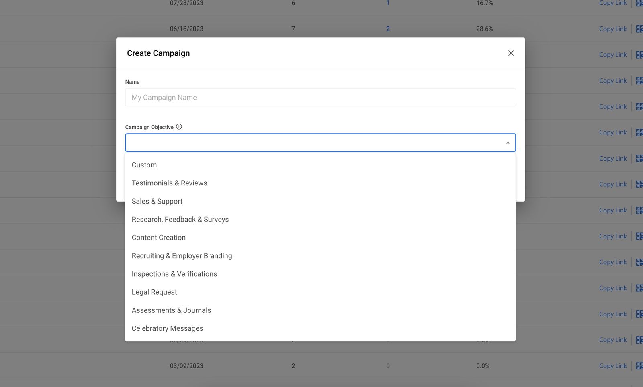This screenshot has height=387, width=643.
Task: Click the My Campaign Name input field
Action: [320, 97]
